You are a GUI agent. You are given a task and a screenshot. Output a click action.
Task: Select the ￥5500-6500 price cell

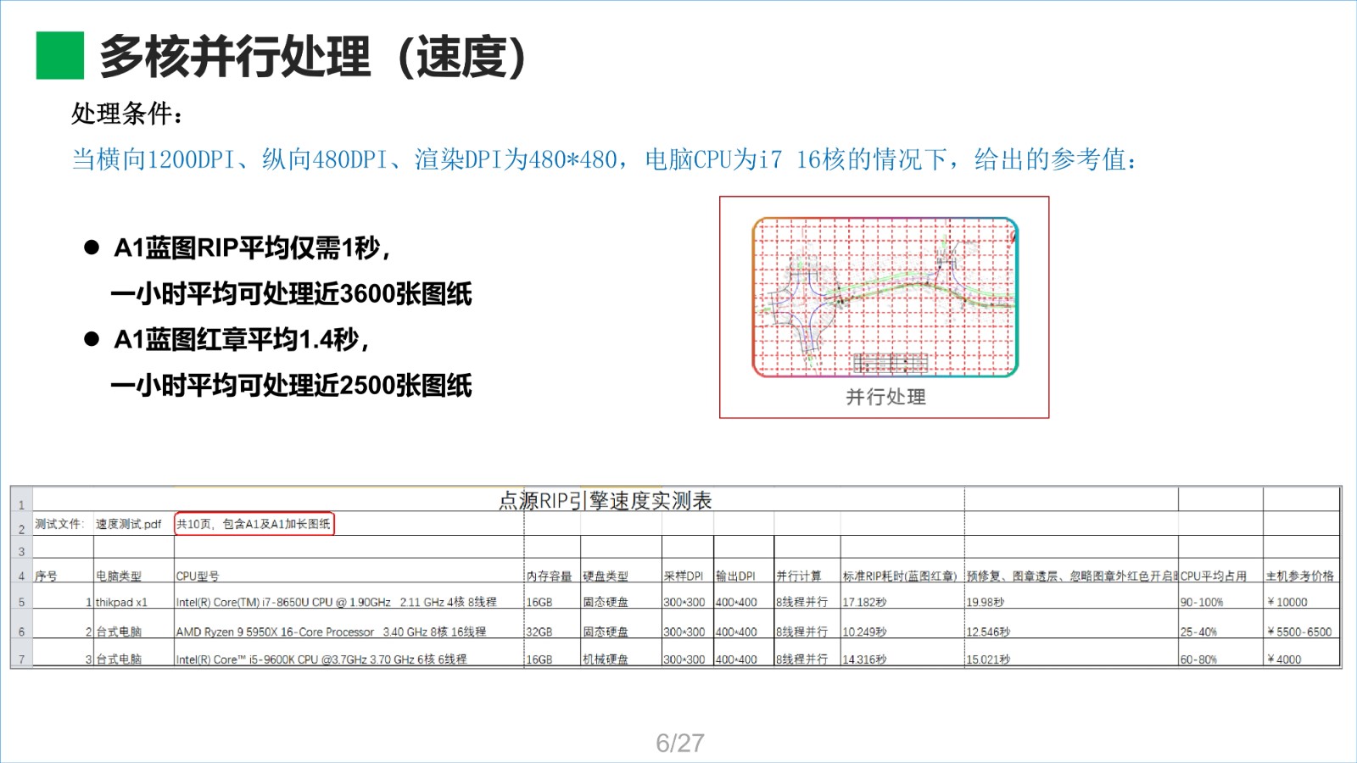coord(1299,632)
